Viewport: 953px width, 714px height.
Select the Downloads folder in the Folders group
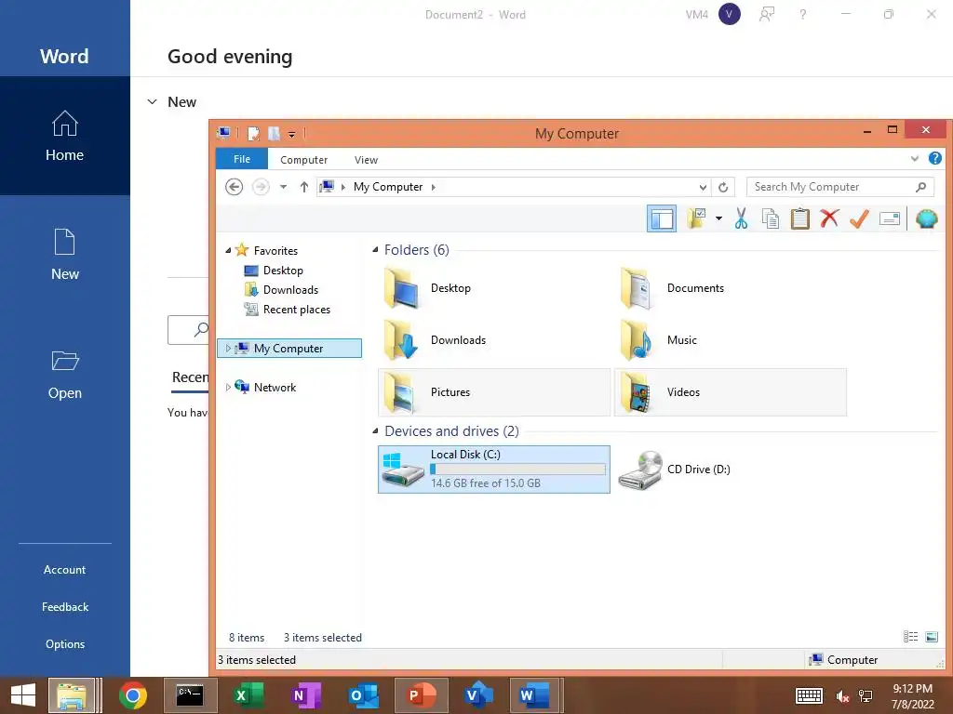click(x=493, y=340)
